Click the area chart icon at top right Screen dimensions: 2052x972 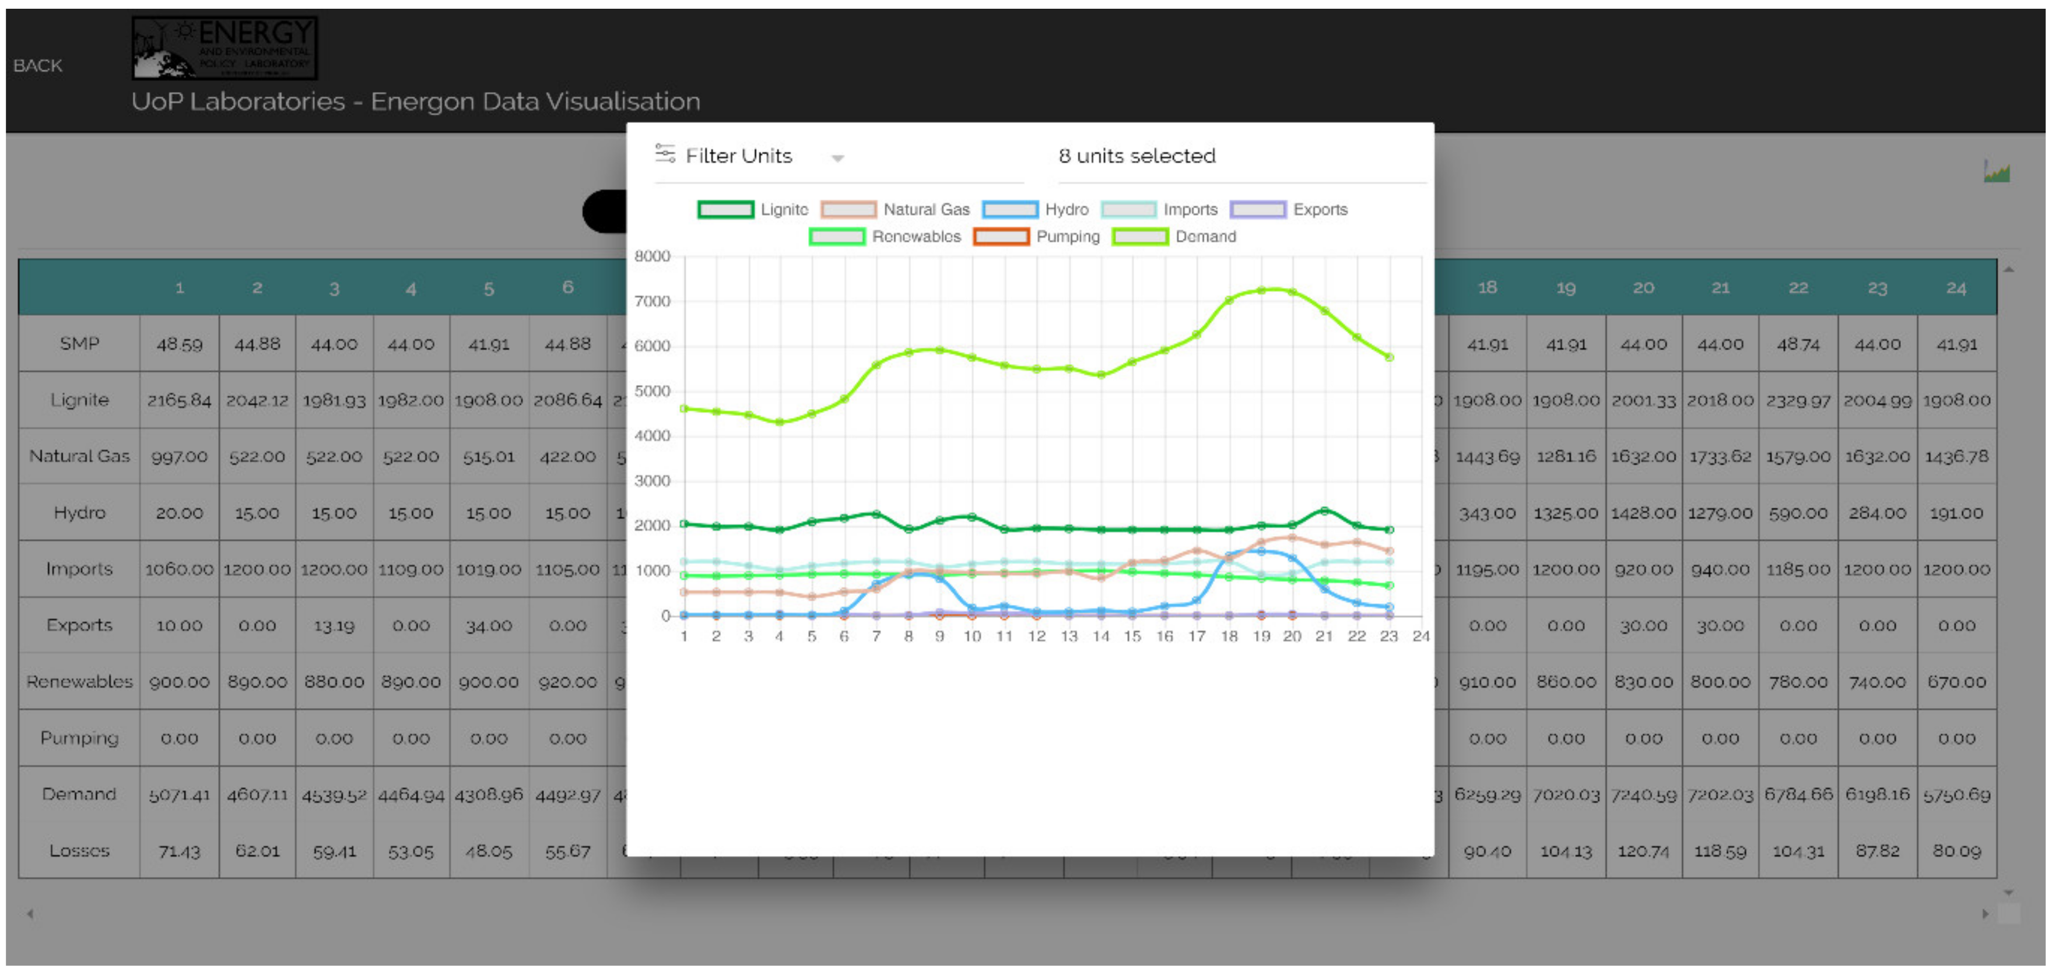(x=1996, y=172)
